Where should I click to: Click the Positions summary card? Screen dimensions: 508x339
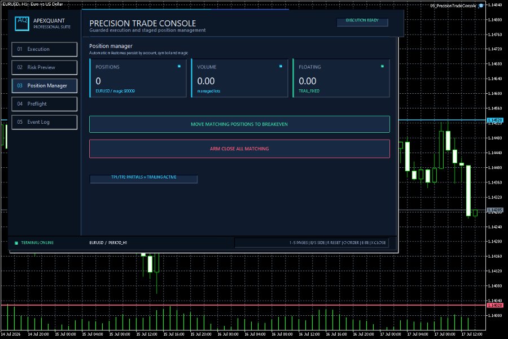pyautogui.click(x=138, y=78)
